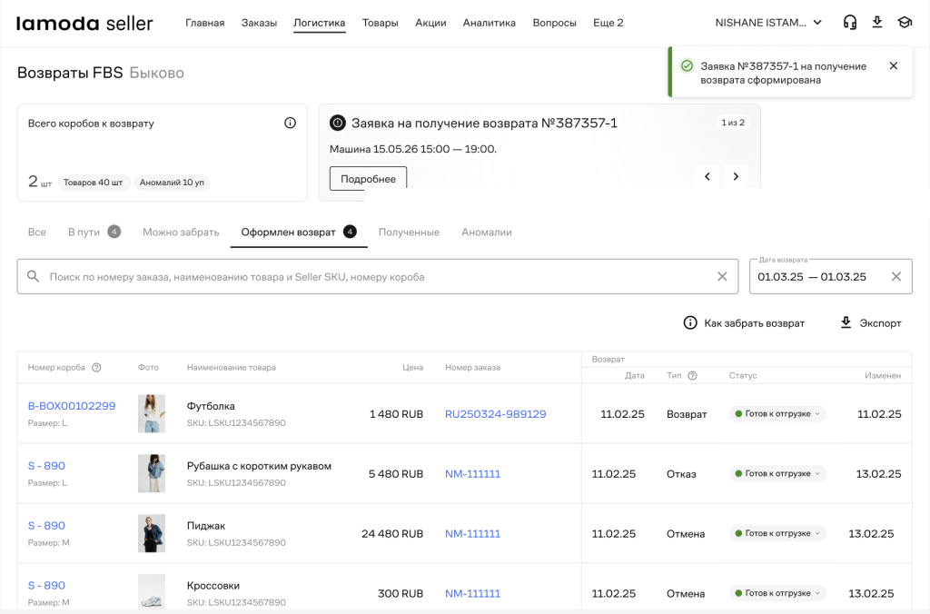Image resolution: width=930 pixels, height=614 pixels.
Task: Expand status dropdown for Рубашка row
Action: tap(777, 473)
